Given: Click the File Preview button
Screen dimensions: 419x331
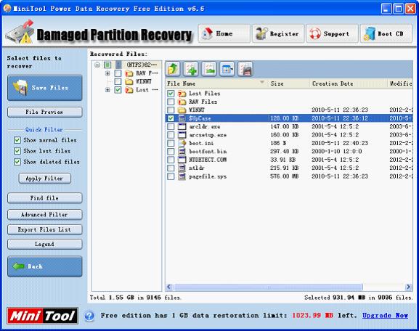Looking at the screenshot, I should (44, 112).
